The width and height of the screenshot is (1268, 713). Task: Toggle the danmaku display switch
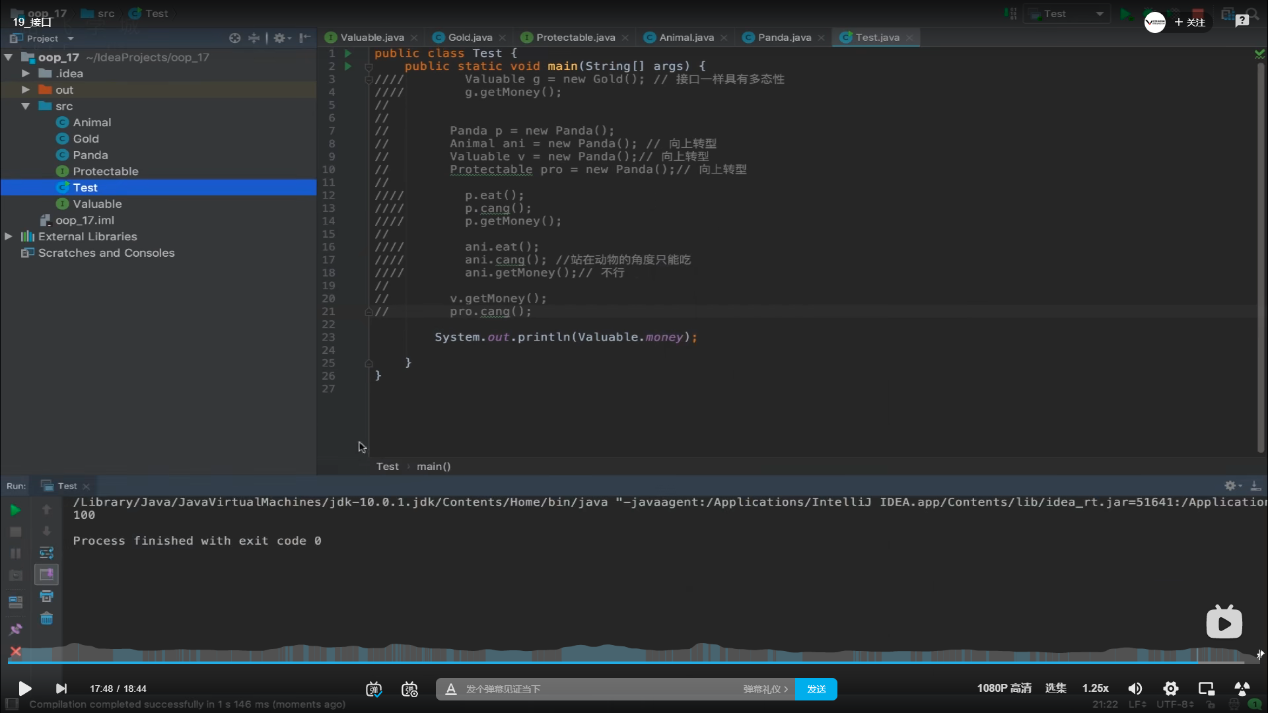374,689
